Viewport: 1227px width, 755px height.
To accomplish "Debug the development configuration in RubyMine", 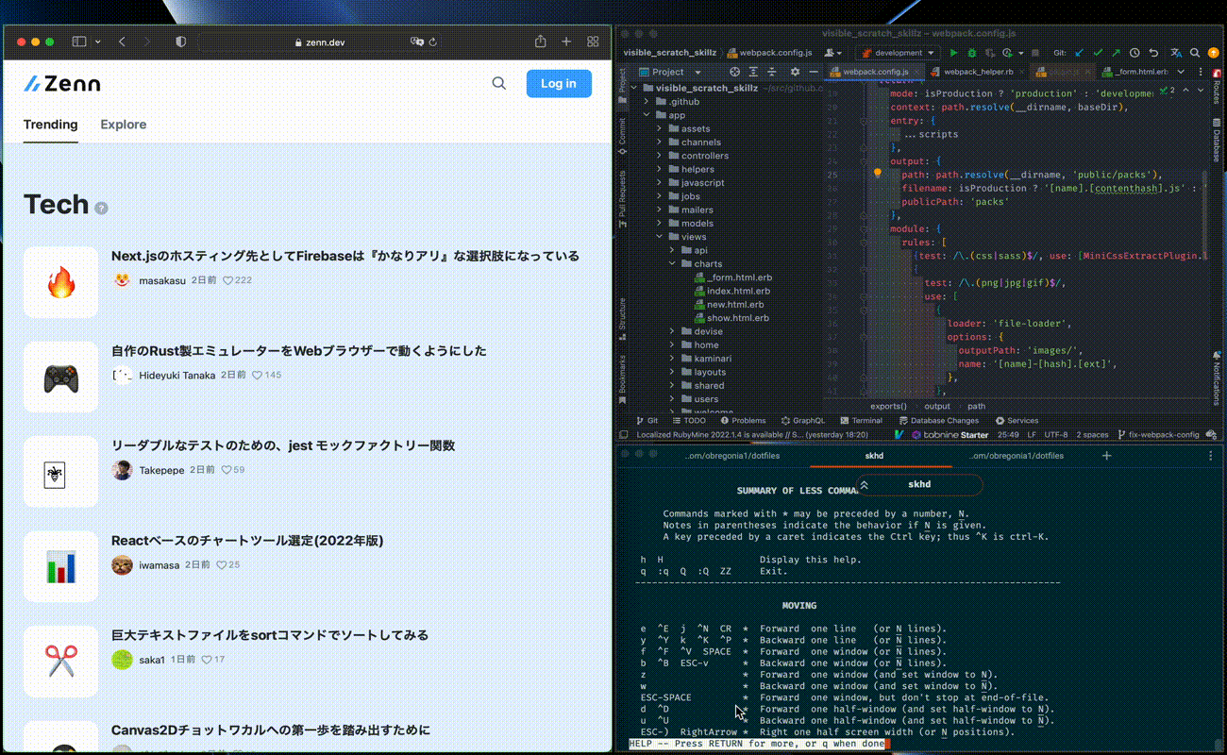I will click(971, 53).
